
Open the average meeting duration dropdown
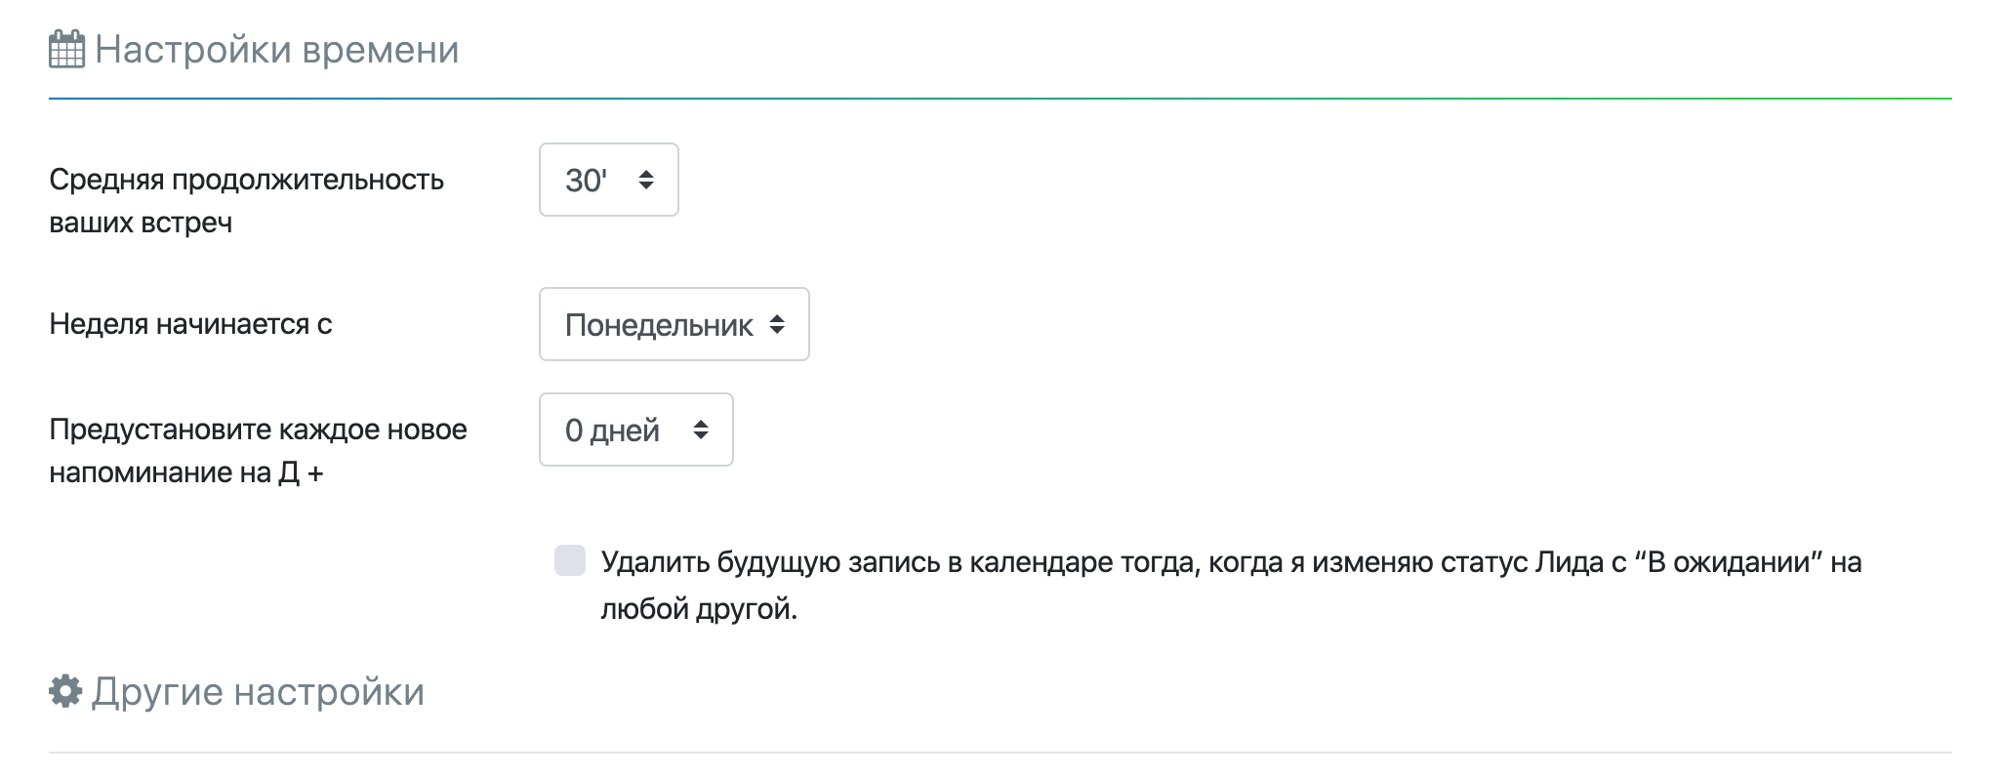point(608,180)
